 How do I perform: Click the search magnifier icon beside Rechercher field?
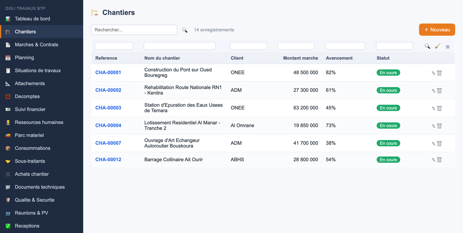(185, 30)
